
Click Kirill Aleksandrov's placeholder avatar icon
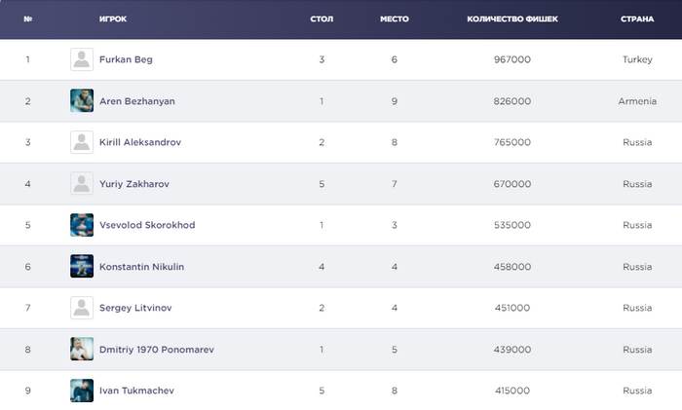click(82, 142)
